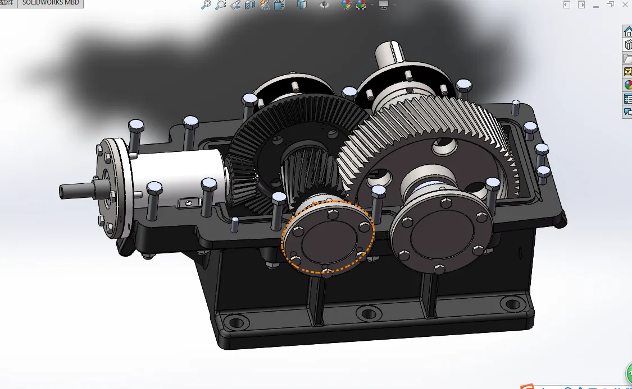Image resolution: width=632 pixels, height=389 pixels.
Task: Open the Design Library icon
Action: pyautogui.click(x=628, y=45)
